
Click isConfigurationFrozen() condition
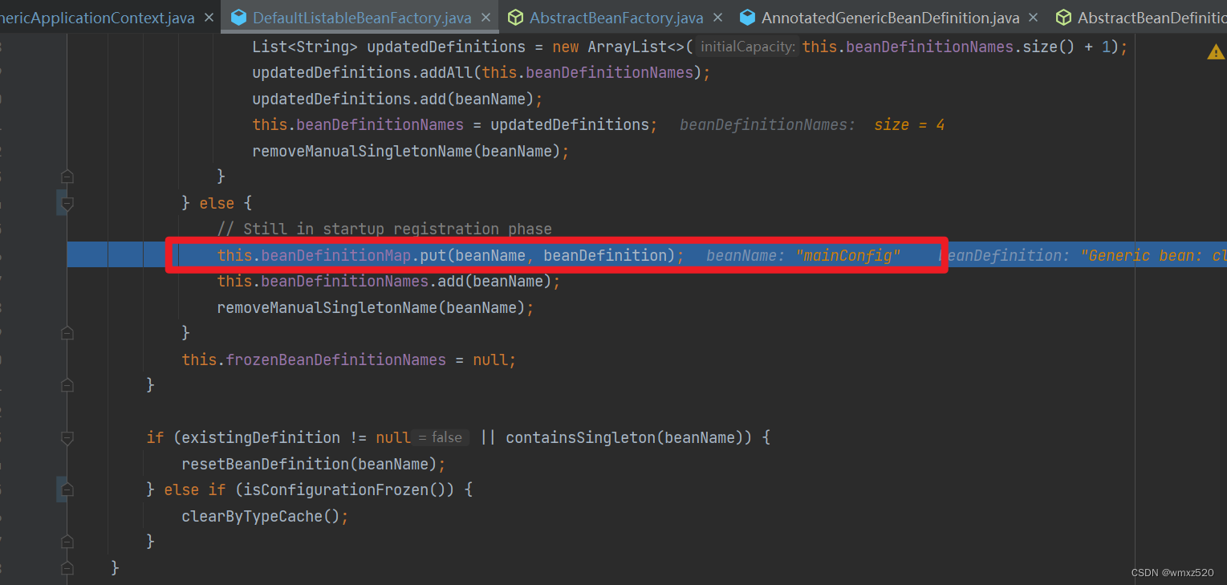[x=349, y=490]
